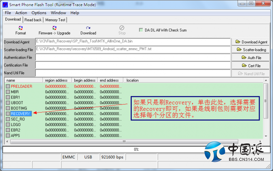Click the Stop toolbar icon
273x171 pixels.
[122, 28]
